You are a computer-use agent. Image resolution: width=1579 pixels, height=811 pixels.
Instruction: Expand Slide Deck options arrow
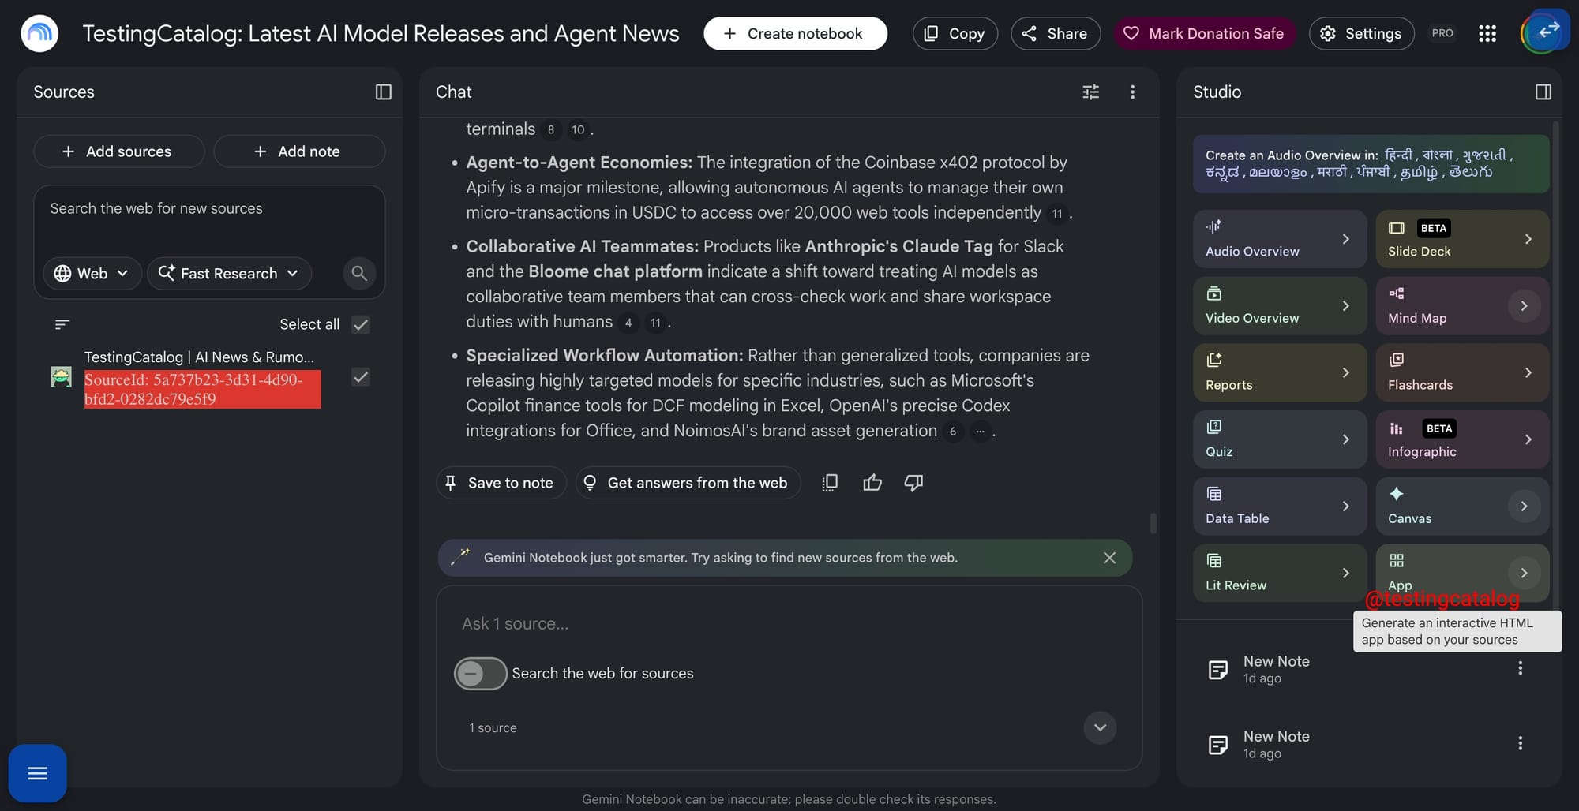(x=1528, y=239)
